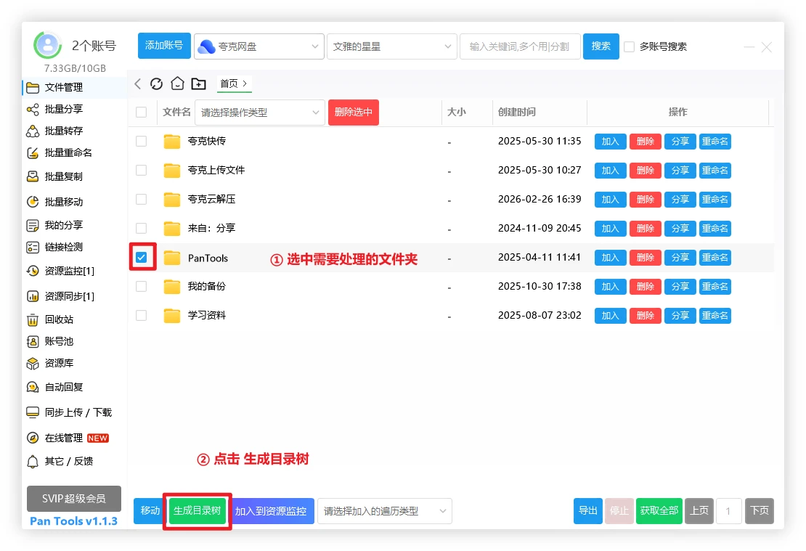Image resolution: width=806 pixels, height=551 pixels.
Task: Click the 添加账号 button
Action: tap(164, 46)
